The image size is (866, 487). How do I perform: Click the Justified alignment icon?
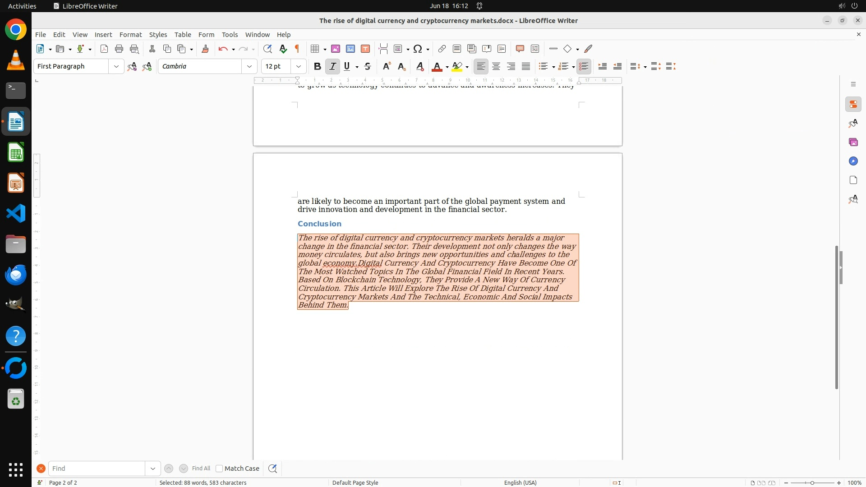(x=526, y=66)
